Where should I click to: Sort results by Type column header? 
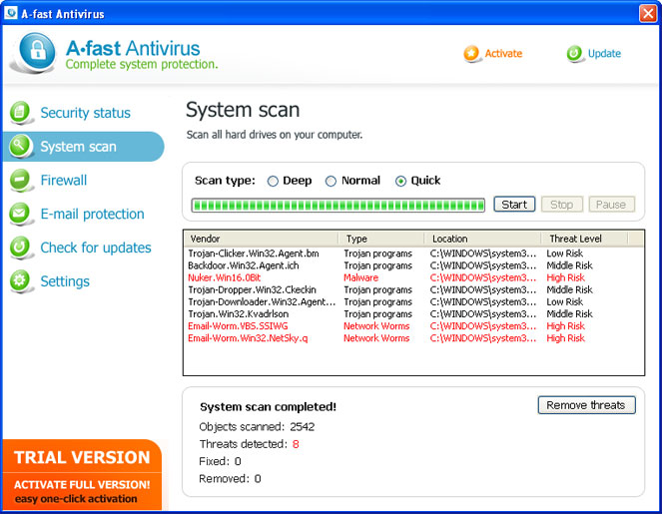click(381, 239)
